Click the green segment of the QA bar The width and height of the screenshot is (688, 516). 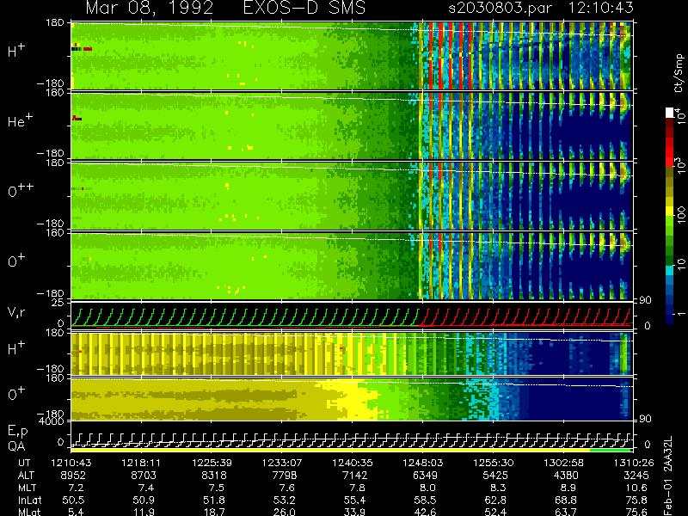(611, 450)
